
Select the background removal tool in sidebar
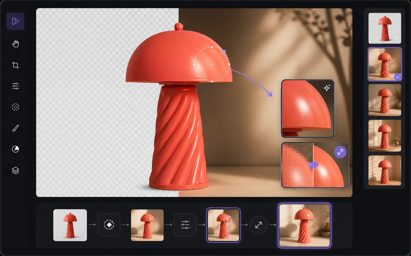coord(15,107)
